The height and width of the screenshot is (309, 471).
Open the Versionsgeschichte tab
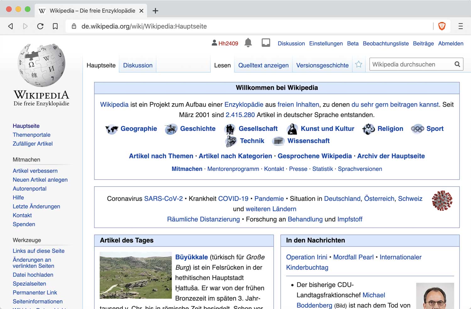(322, 65)
